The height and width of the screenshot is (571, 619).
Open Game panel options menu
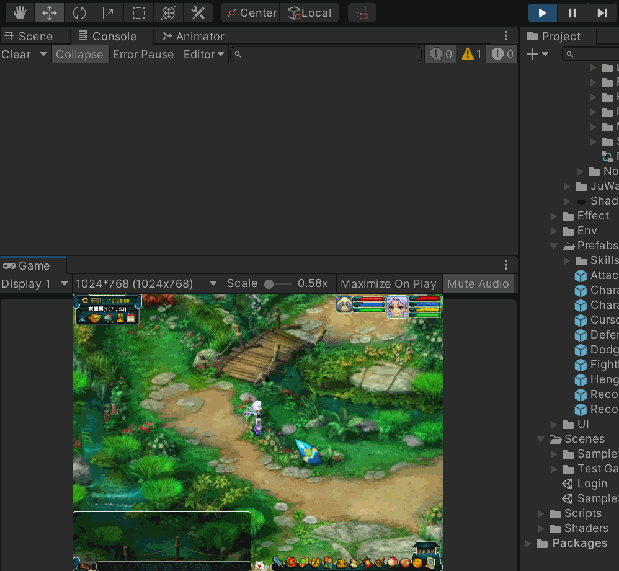coord(505,265)
